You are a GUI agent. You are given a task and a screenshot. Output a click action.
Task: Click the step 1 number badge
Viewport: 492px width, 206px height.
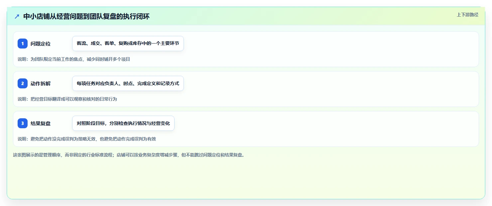(x=23, y=44)
